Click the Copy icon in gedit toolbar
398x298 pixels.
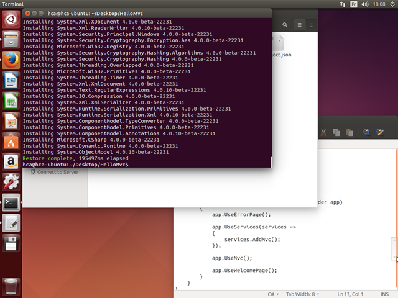coord(336,132)
